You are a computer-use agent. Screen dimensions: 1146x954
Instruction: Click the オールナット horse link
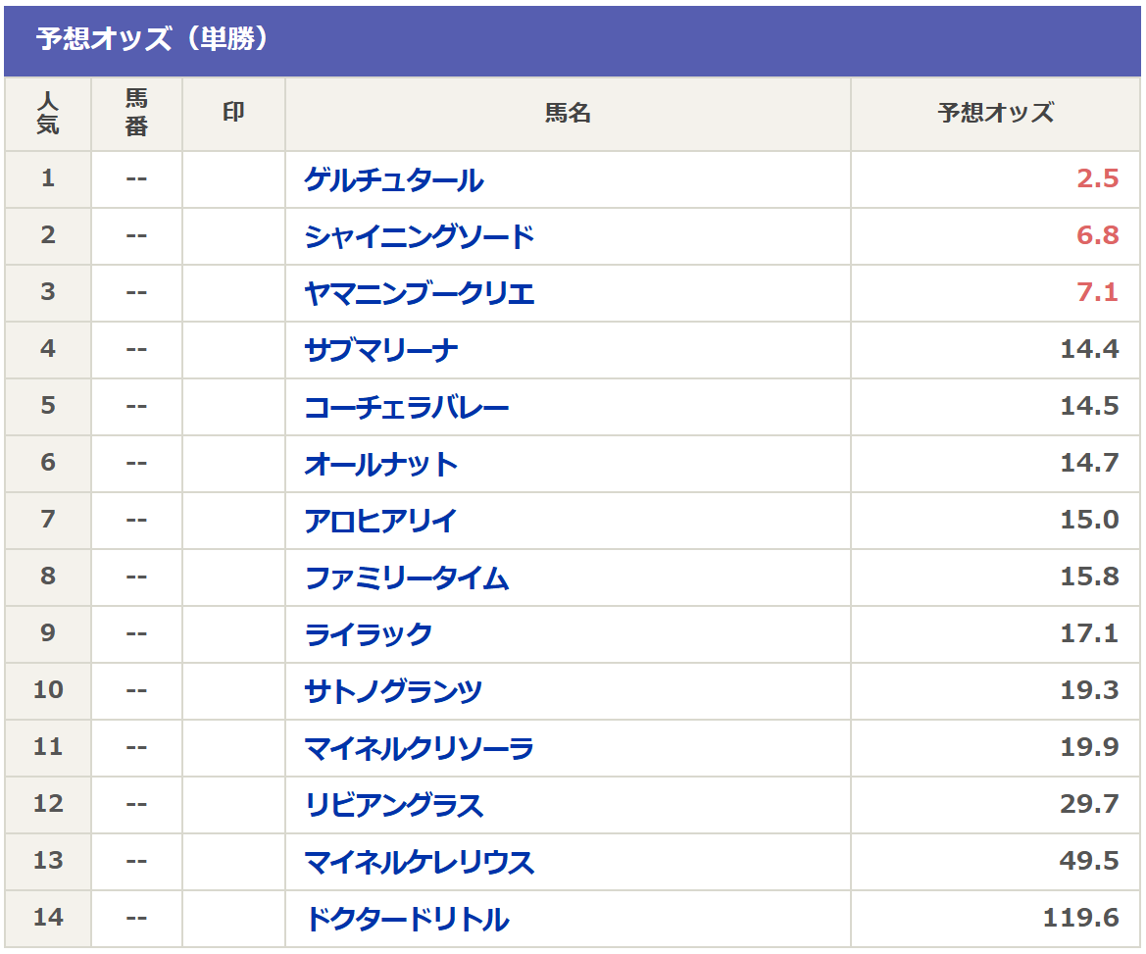pos(381,465)
